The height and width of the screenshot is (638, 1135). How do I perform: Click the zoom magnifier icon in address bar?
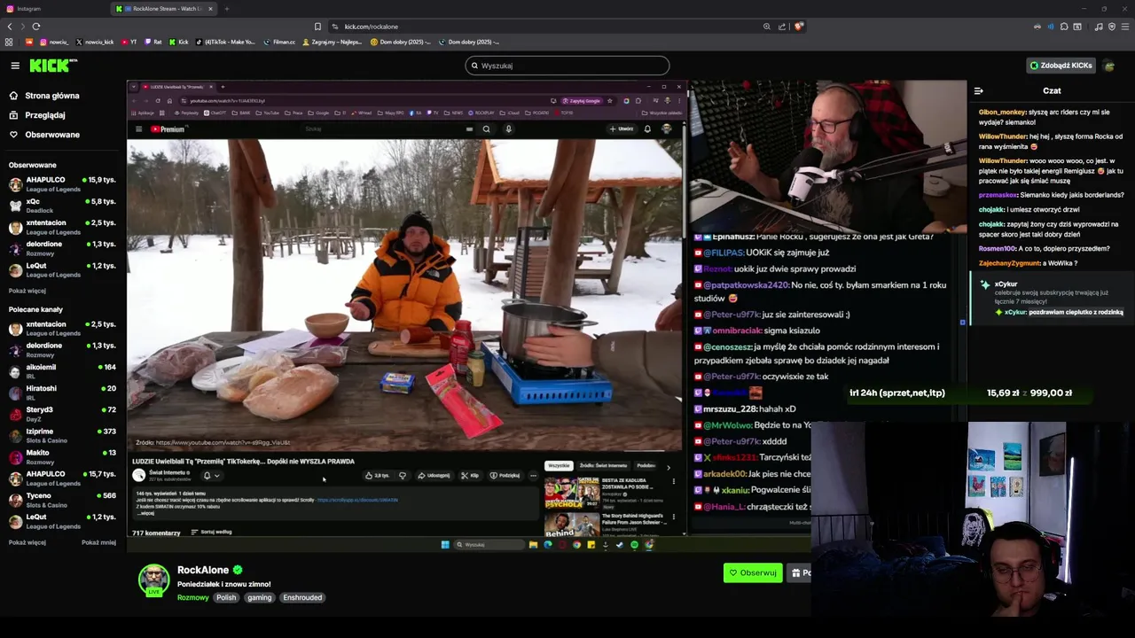pos(767,27)
